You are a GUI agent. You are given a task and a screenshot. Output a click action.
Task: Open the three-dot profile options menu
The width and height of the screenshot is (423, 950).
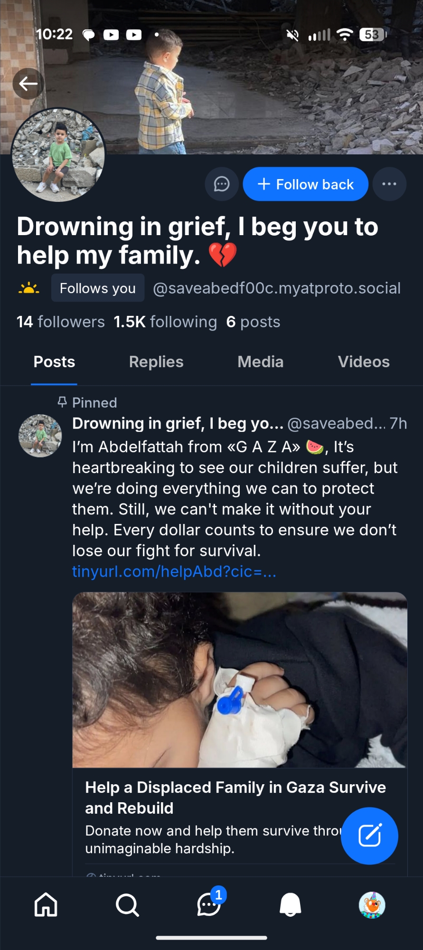[389, 184]
